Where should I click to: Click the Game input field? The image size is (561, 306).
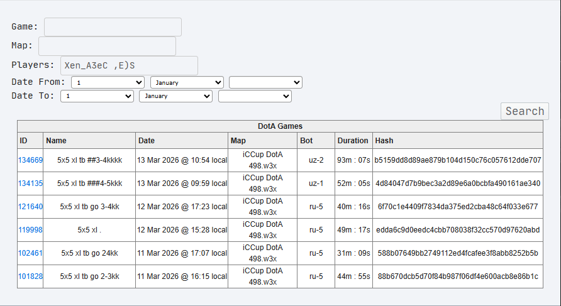[113, 27]
